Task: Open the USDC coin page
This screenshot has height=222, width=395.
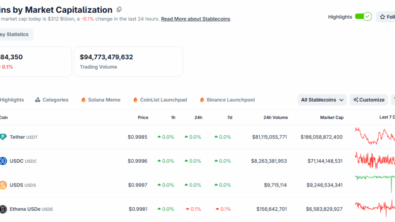Action: [x=23, y=161]
